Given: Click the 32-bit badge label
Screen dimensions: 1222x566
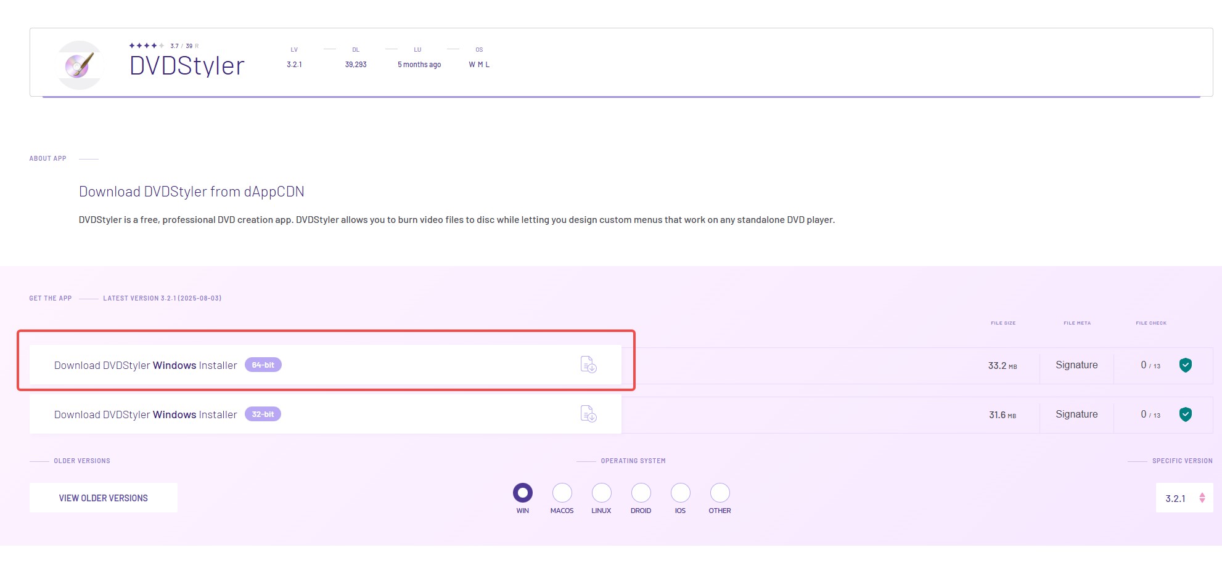Looking at the screenshot, I should 263,414.
